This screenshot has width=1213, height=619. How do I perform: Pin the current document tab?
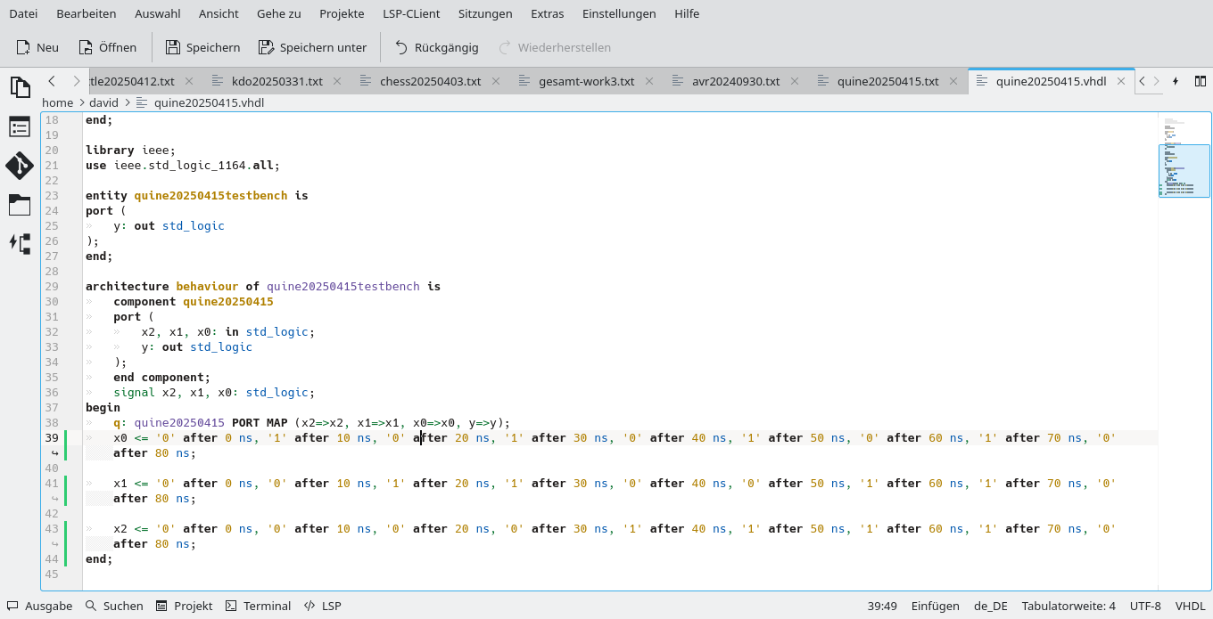tap(1177, 80)
